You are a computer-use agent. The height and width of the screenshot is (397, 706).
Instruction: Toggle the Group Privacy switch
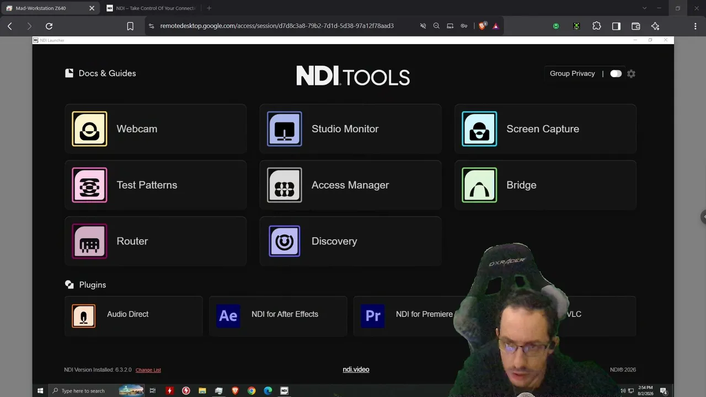coord(616,74)
